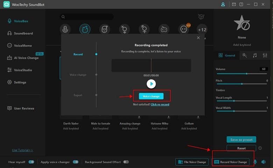The width and height of the screenshot is (273, 168).
Task: Click the Voice change button
Action: [x=151, y=96]
